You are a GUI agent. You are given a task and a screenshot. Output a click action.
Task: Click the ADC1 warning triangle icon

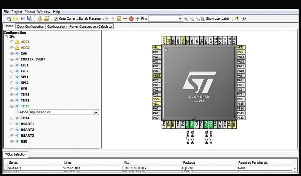click(17, 42)
